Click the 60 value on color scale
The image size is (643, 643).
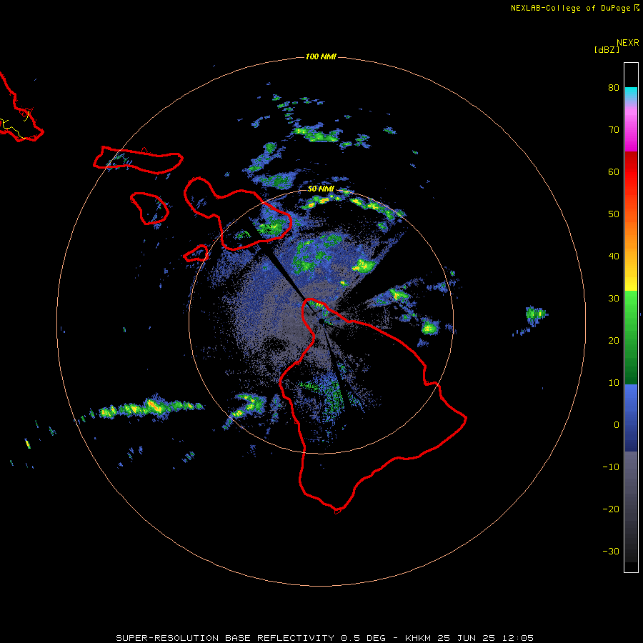(614, 172)
